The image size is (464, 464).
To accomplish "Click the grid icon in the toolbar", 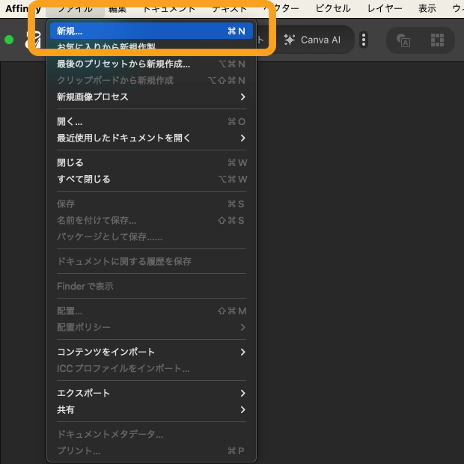I will click(x=438, y=40).
